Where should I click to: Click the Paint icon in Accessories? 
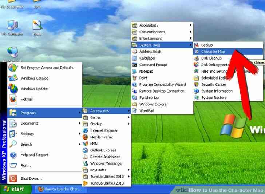click(134, 78)
